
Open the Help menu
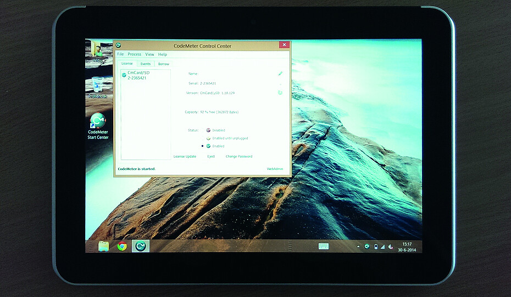[x=163, y=54]
